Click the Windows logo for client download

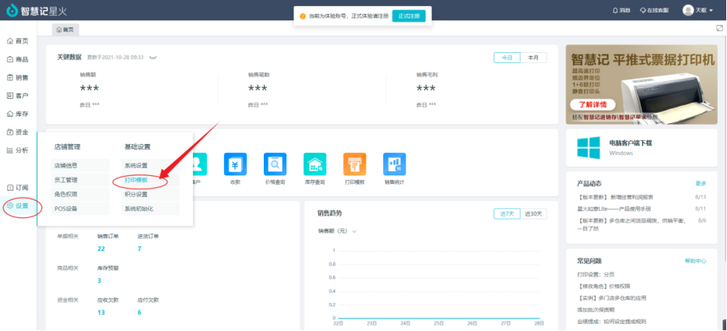pyautogui.click(x=588, y=148)
